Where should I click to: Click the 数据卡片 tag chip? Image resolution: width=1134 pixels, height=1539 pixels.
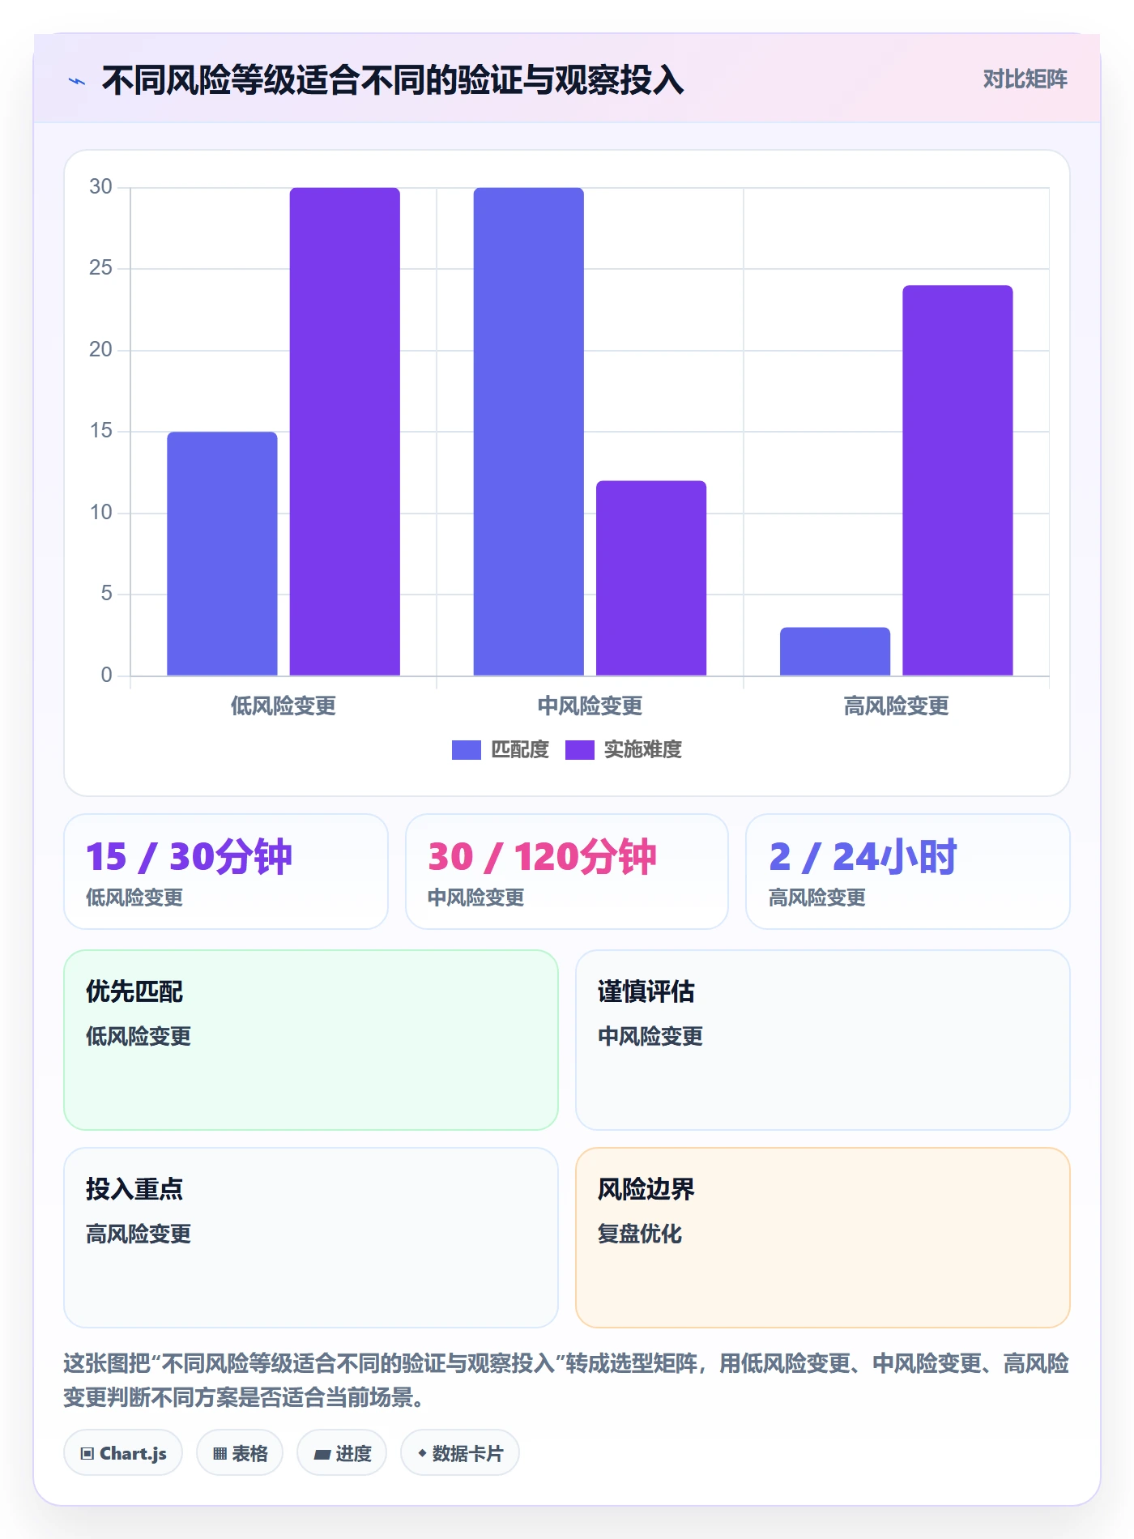coord(460,1453)
